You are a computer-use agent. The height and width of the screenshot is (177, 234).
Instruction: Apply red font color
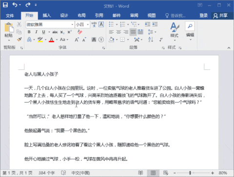point(51,39)
